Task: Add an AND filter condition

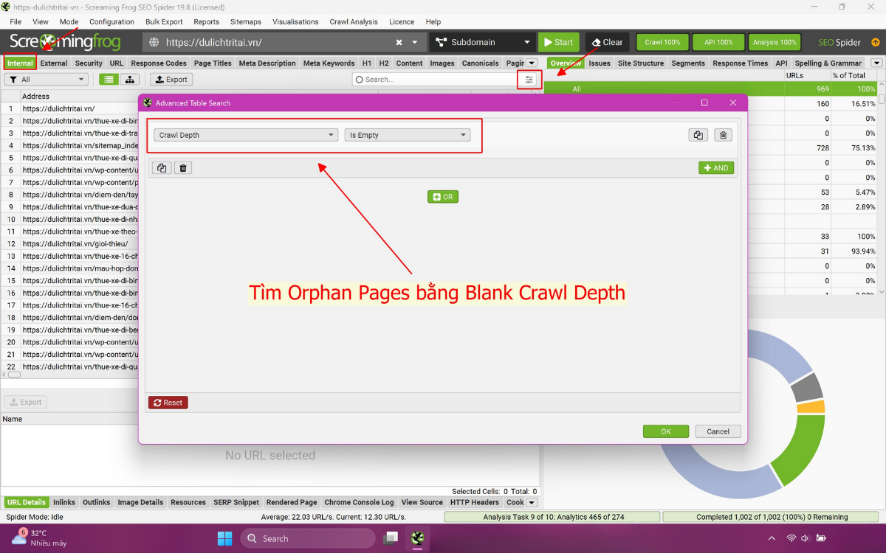Action: 715,167
